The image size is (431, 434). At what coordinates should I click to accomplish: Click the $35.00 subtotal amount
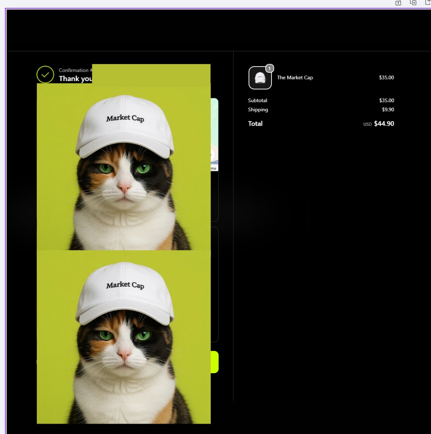pos(386,101)
